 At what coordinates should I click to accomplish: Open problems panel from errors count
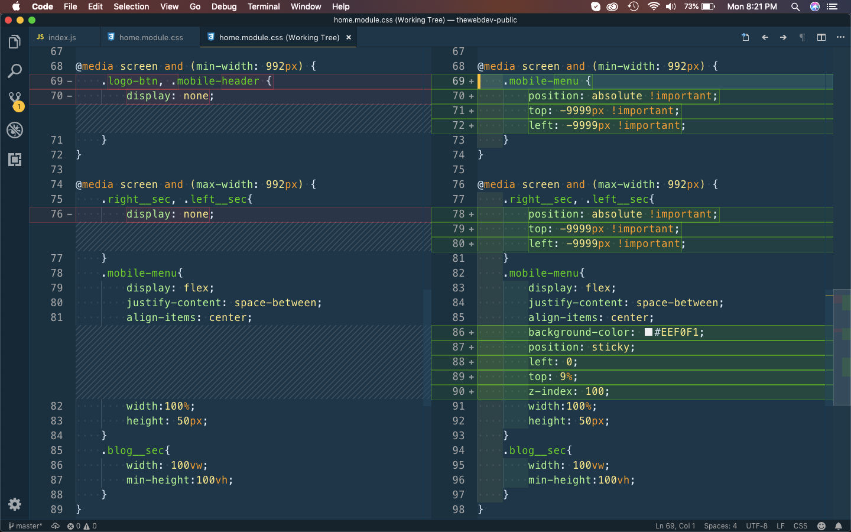(74, 526)
